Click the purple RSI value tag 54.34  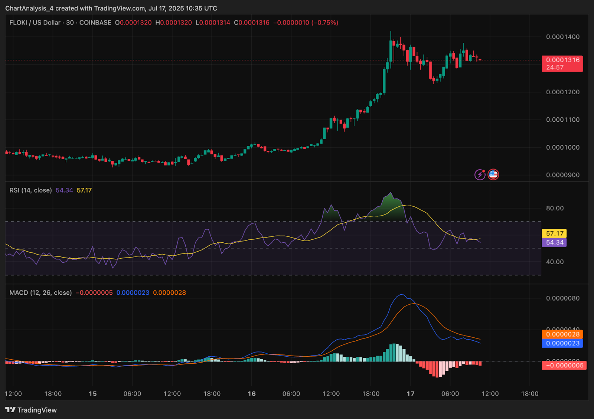pyautogui.click(x=554, y=242)
